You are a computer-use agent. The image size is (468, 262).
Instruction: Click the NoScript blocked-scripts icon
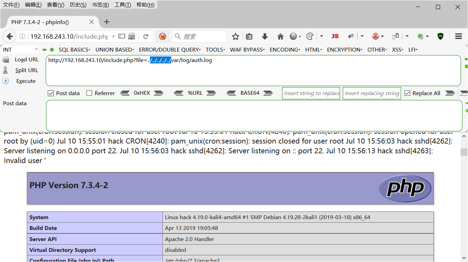[163, 36]
